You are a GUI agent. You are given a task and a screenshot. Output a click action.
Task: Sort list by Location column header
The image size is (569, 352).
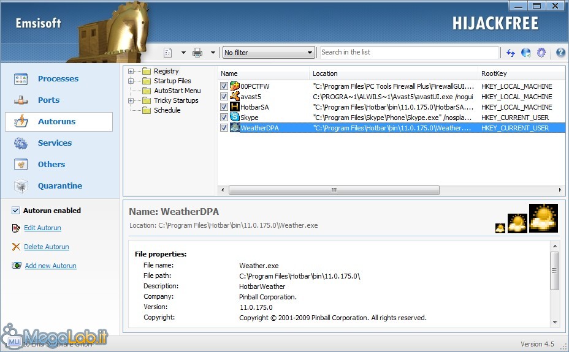point(394,73)
